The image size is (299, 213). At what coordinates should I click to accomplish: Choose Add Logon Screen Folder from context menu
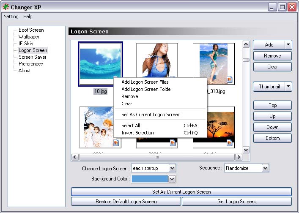tap(146, 89)
